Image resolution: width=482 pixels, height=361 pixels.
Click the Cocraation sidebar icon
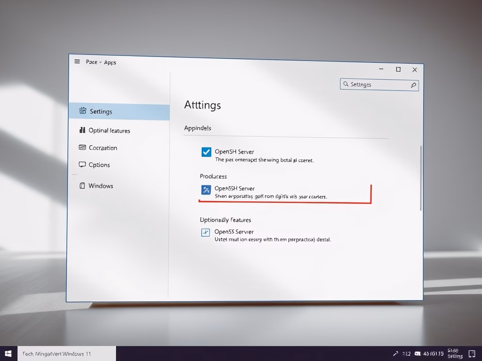pyautogui.click(x=82, y=147)
